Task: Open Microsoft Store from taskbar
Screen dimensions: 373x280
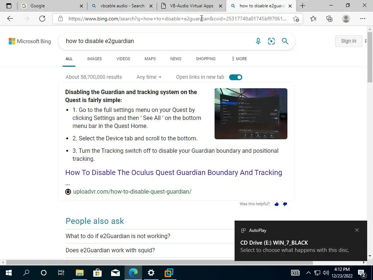Action: (x=97, y=273)
